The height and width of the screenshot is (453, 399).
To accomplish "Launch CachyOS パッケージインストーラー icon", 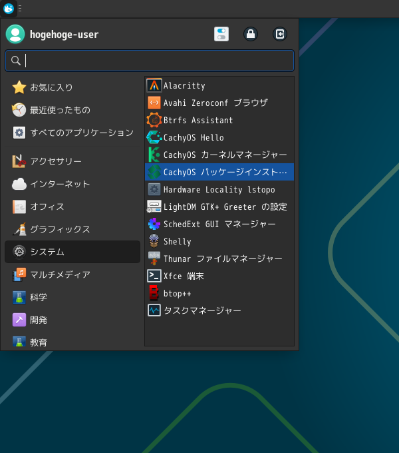I will tap(154, 172).
